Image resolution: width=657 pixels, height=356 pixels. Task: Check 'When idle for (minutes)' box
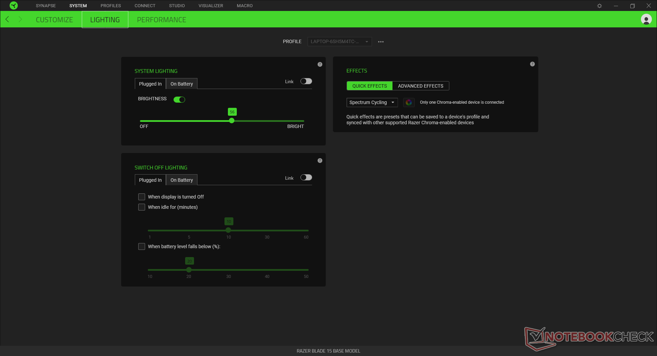pyautogui.click(x=142, y=207)
